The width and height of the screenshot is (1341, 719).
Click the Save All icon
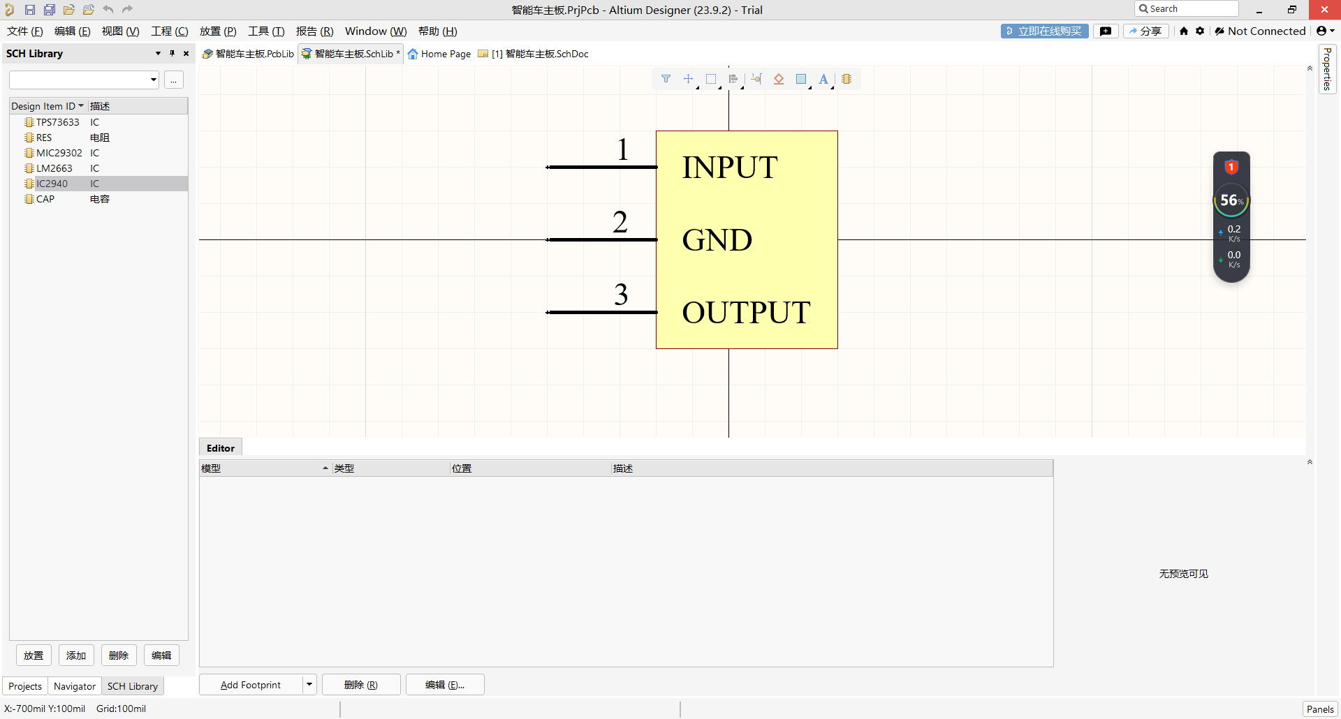49,10
